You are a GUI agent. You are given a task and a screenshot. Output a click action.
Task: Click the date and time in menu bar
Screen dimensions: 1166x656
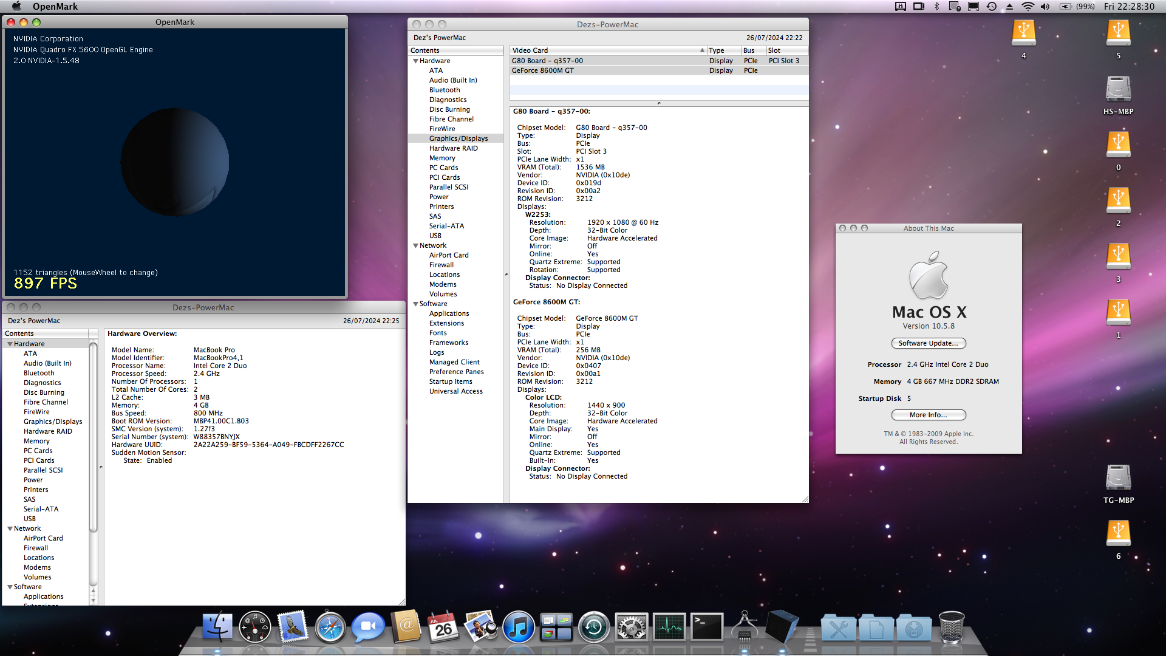1129,6
